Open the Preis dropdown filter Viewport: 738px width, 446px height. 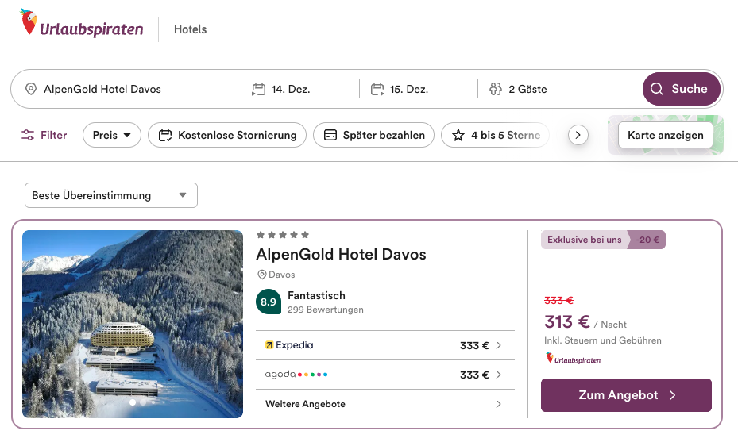(111, 135)
